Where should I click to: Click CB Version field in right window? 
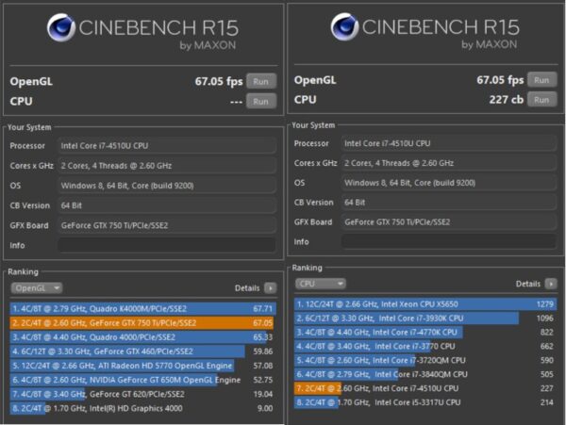click(449, 203)
